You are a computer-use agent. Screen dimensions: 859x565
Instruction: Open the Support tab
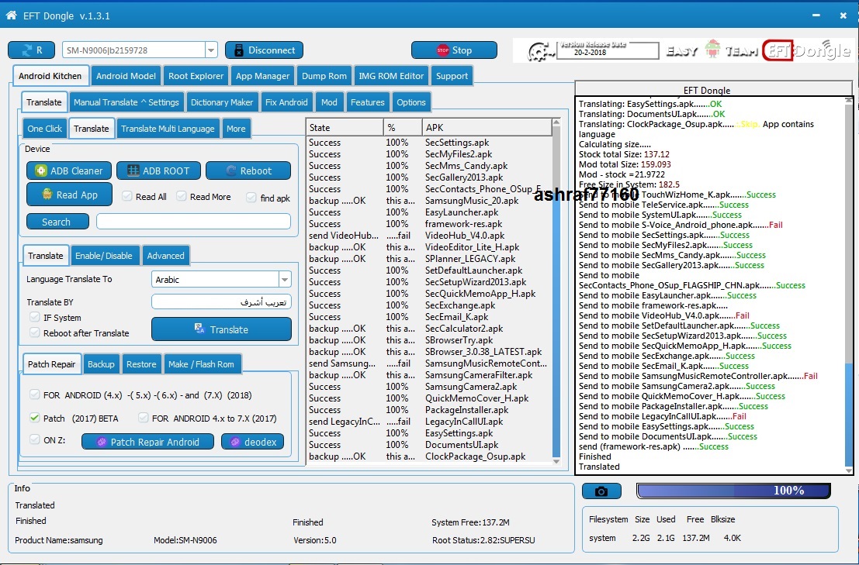point(452,76)
